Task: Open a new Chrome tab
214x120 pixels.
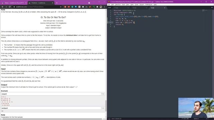Action: click(x=57, y=3)
